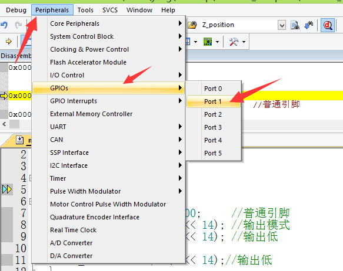
Task: Open the Toolbox wrench-and-hammer icon
Action: click(x=234, y=42)
